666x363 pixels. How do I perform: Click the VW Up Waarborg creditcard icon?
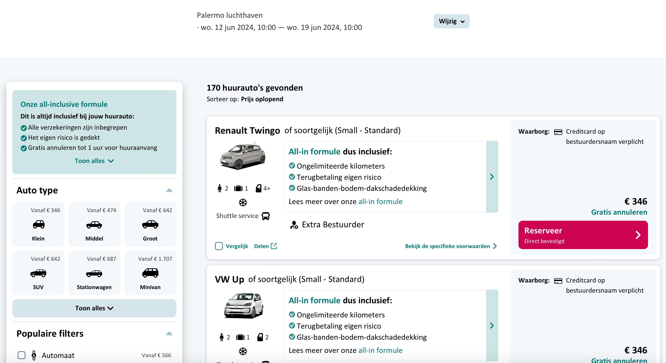(x=558, y=281)
